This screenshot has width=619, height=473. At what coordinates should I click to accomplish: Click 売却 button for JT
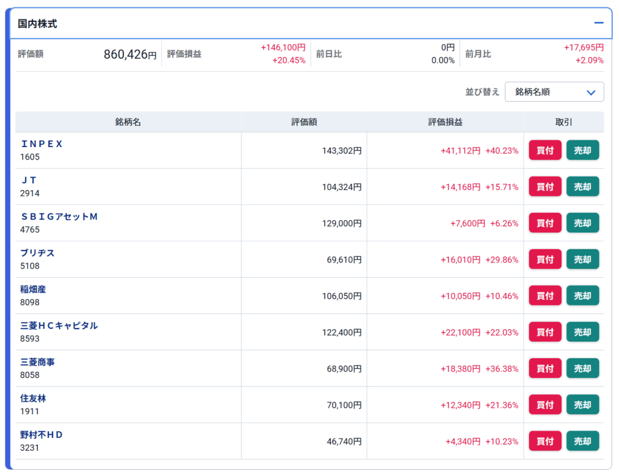point(582,186)
